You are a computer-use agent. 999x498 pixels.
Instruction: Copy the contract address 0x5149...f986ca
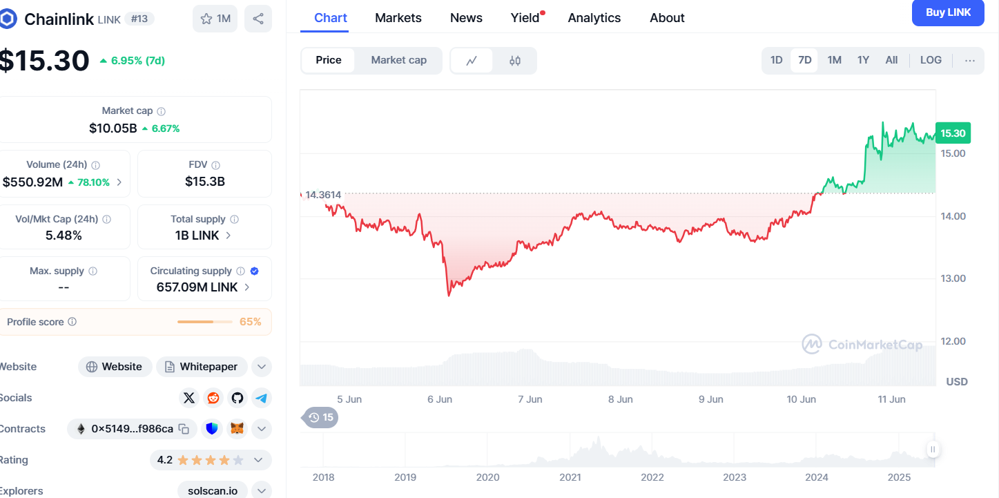[x=184, y=429]
